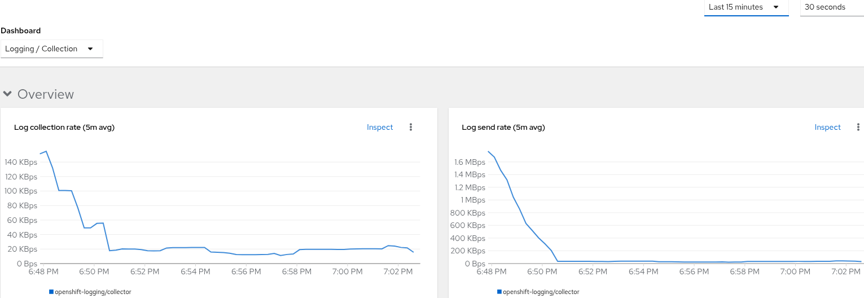Open kebab menu for Log collection rate

pyautogui.click(x=411, y=128)
